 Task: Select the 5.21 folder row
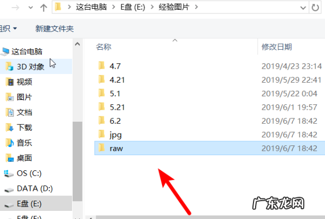pos(210,107)
